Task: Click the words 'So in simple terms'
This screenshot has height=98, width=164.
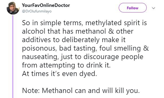Action: [52, 23]
